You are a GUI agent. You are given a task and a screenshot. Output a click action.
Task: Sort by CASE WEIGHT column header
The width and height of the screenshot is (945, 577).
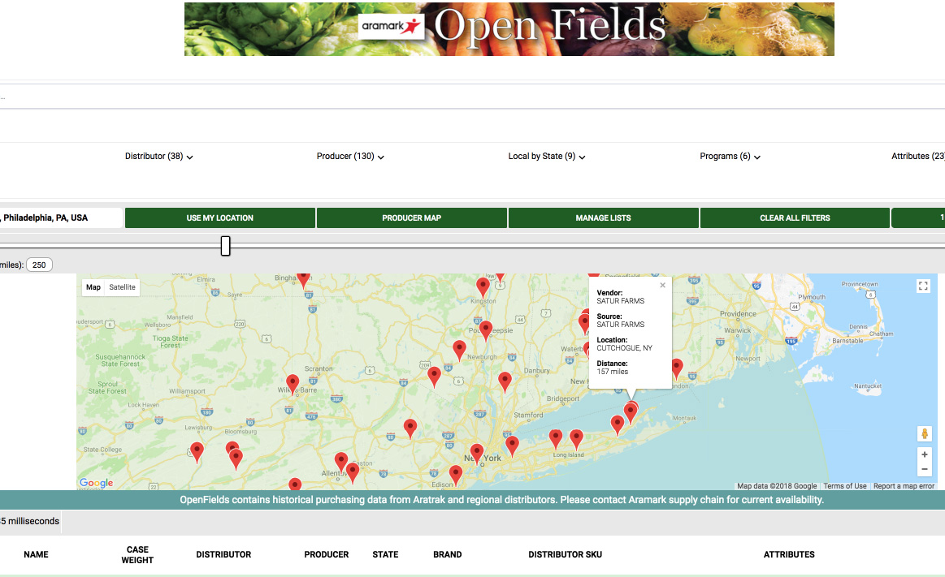(137, 555)
